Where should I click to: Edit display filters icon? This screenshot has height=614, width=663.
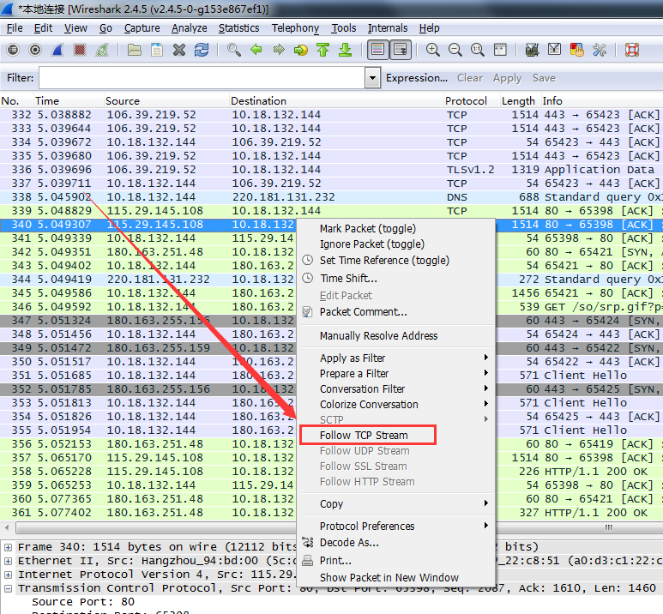click(554, 50)
